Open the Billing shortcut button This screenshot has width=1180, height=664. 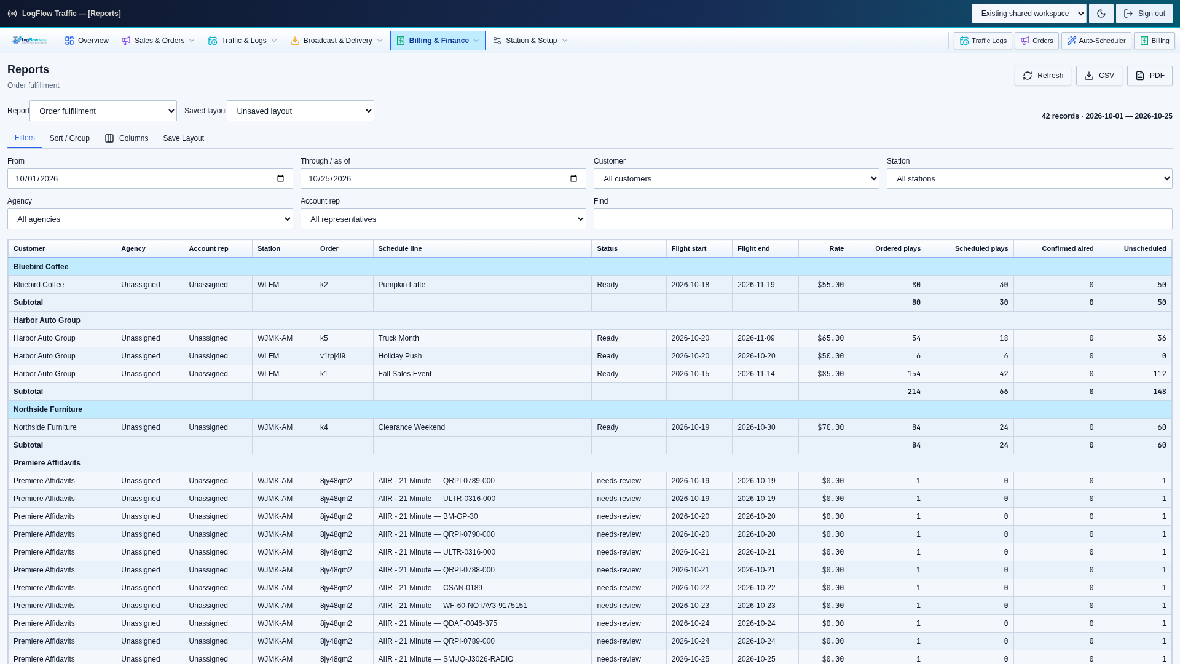tap(1154, 41)
